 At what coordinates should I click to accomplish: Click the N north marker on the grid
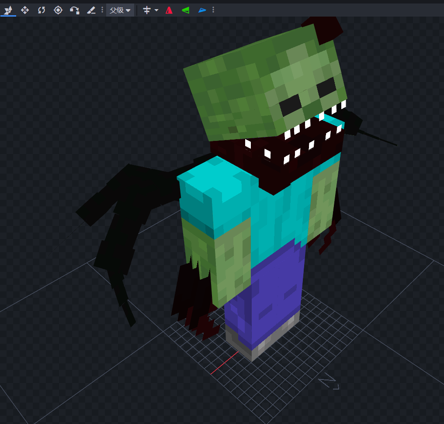[329, 380]
